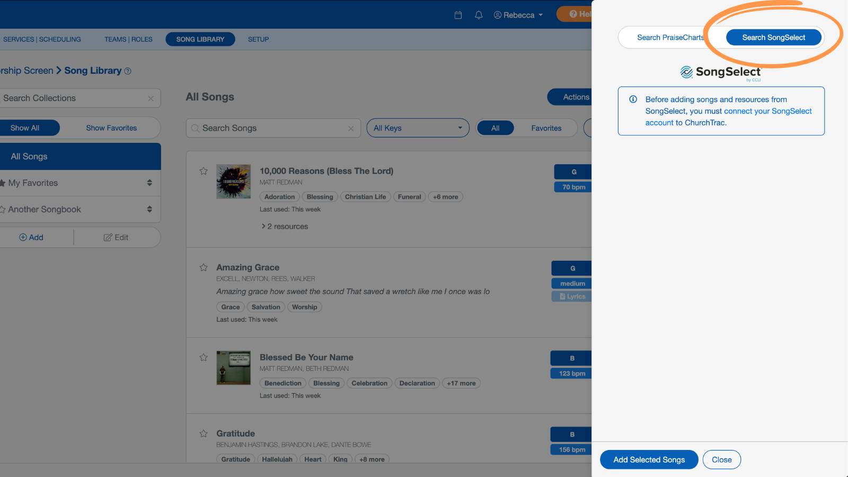Select the All Songs collection
The image size is (848, 477).
pos(81,156)
